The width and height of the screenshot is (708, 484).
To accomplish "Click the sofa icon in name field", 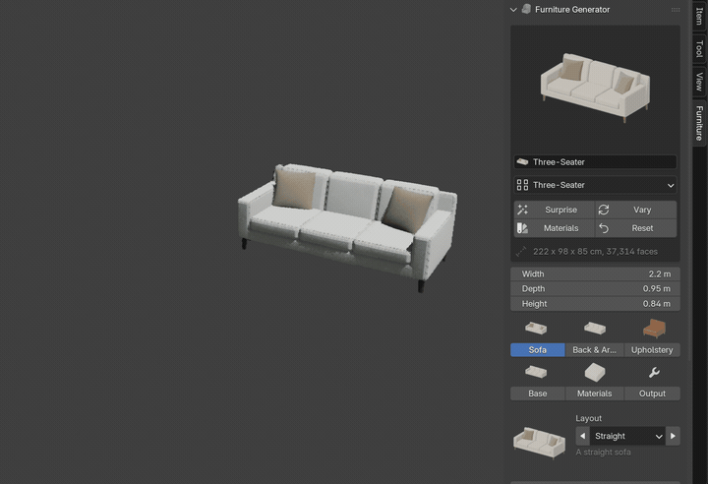I will [522, 161].
